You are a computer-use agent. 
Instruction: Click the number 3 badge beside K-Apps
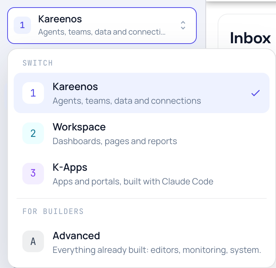click(x=33, y=174)
